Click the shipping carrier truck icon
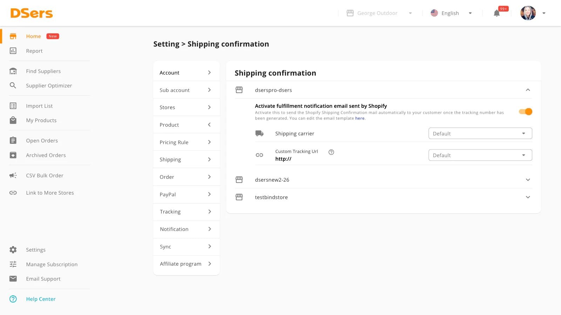The width and height of the screenshot is (561, 315). point(259,133)
